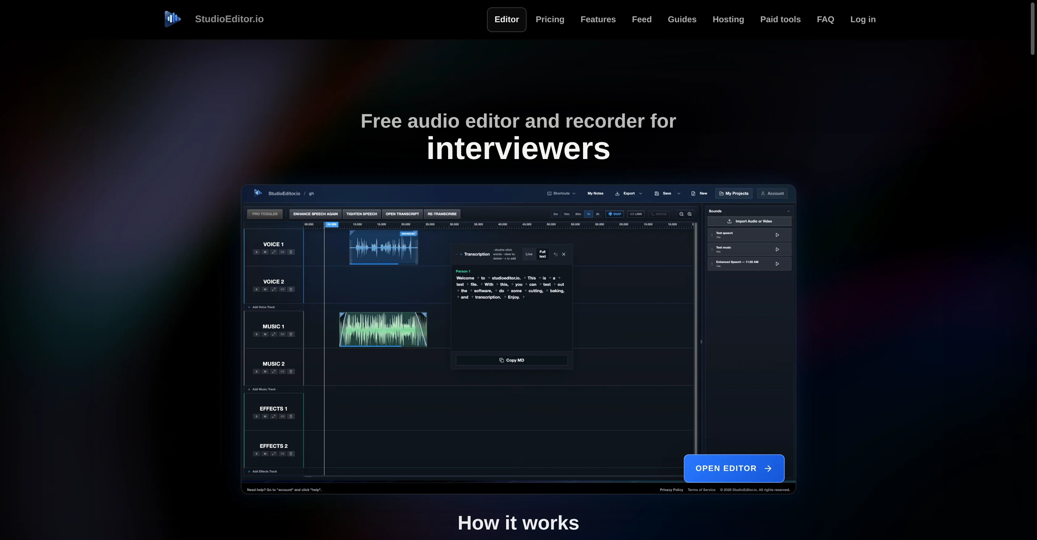Click Import Audio or Video button
Screen dimensions: 1037x540
[750, 221]
